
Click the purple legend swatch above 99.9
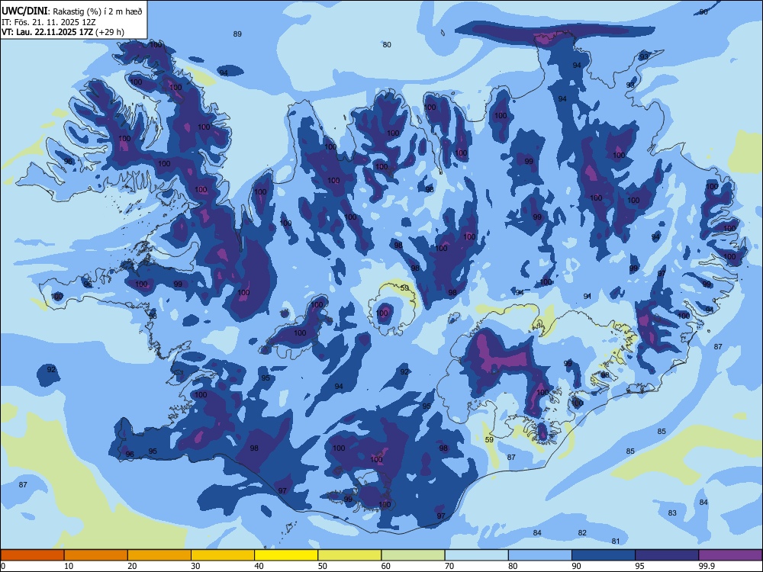730,555
